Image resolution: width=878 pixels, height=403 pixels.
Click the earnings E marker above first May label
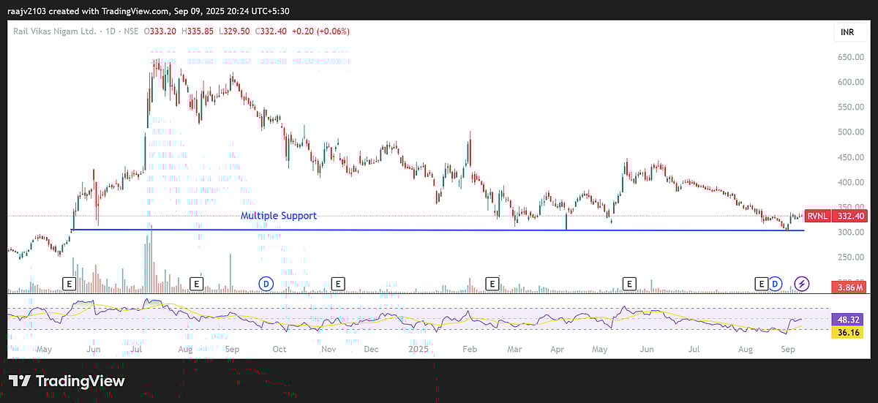point(70,282)
